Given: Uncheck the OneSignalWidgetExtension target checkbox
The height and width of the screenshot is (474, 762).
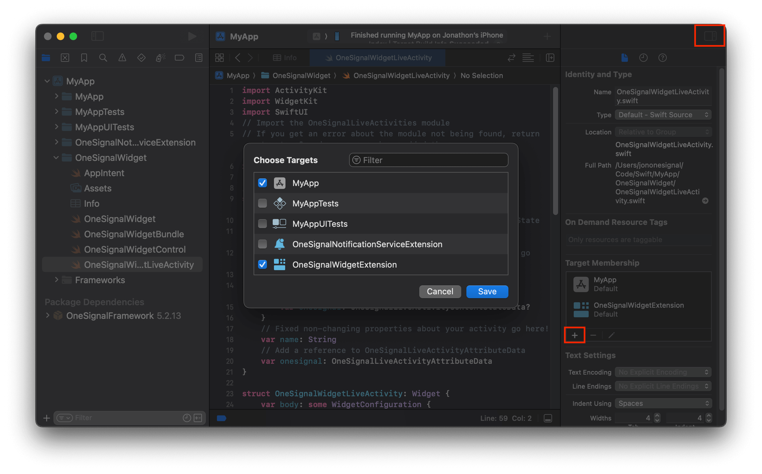Looking at the screenshot, I should point(262,264).
